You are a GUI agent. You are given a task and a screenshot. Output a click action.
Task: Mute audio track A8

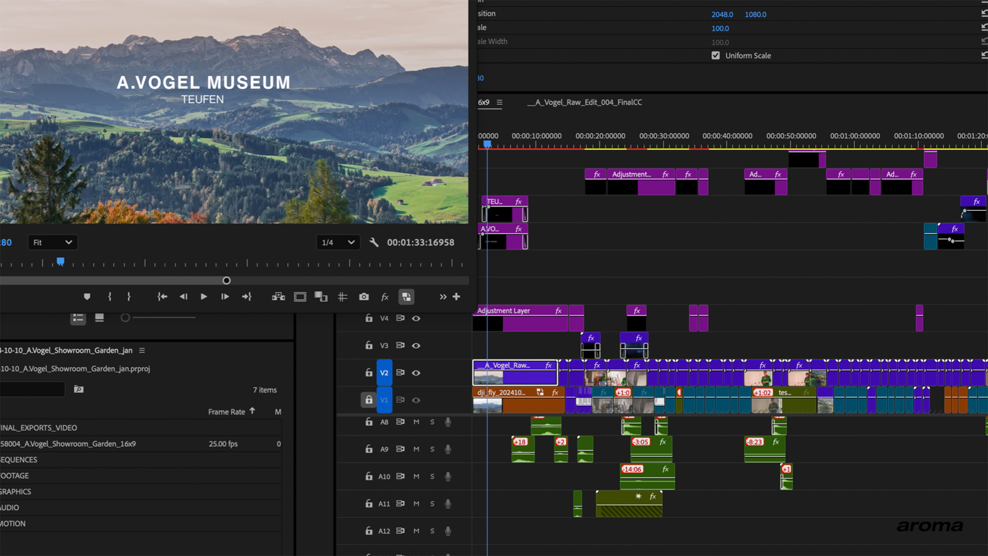point(416,422)
